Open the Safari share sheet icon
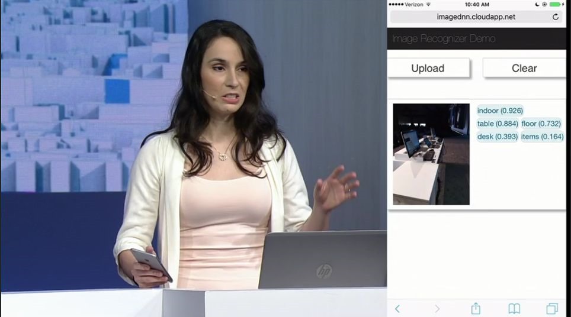 pos(476,308)
